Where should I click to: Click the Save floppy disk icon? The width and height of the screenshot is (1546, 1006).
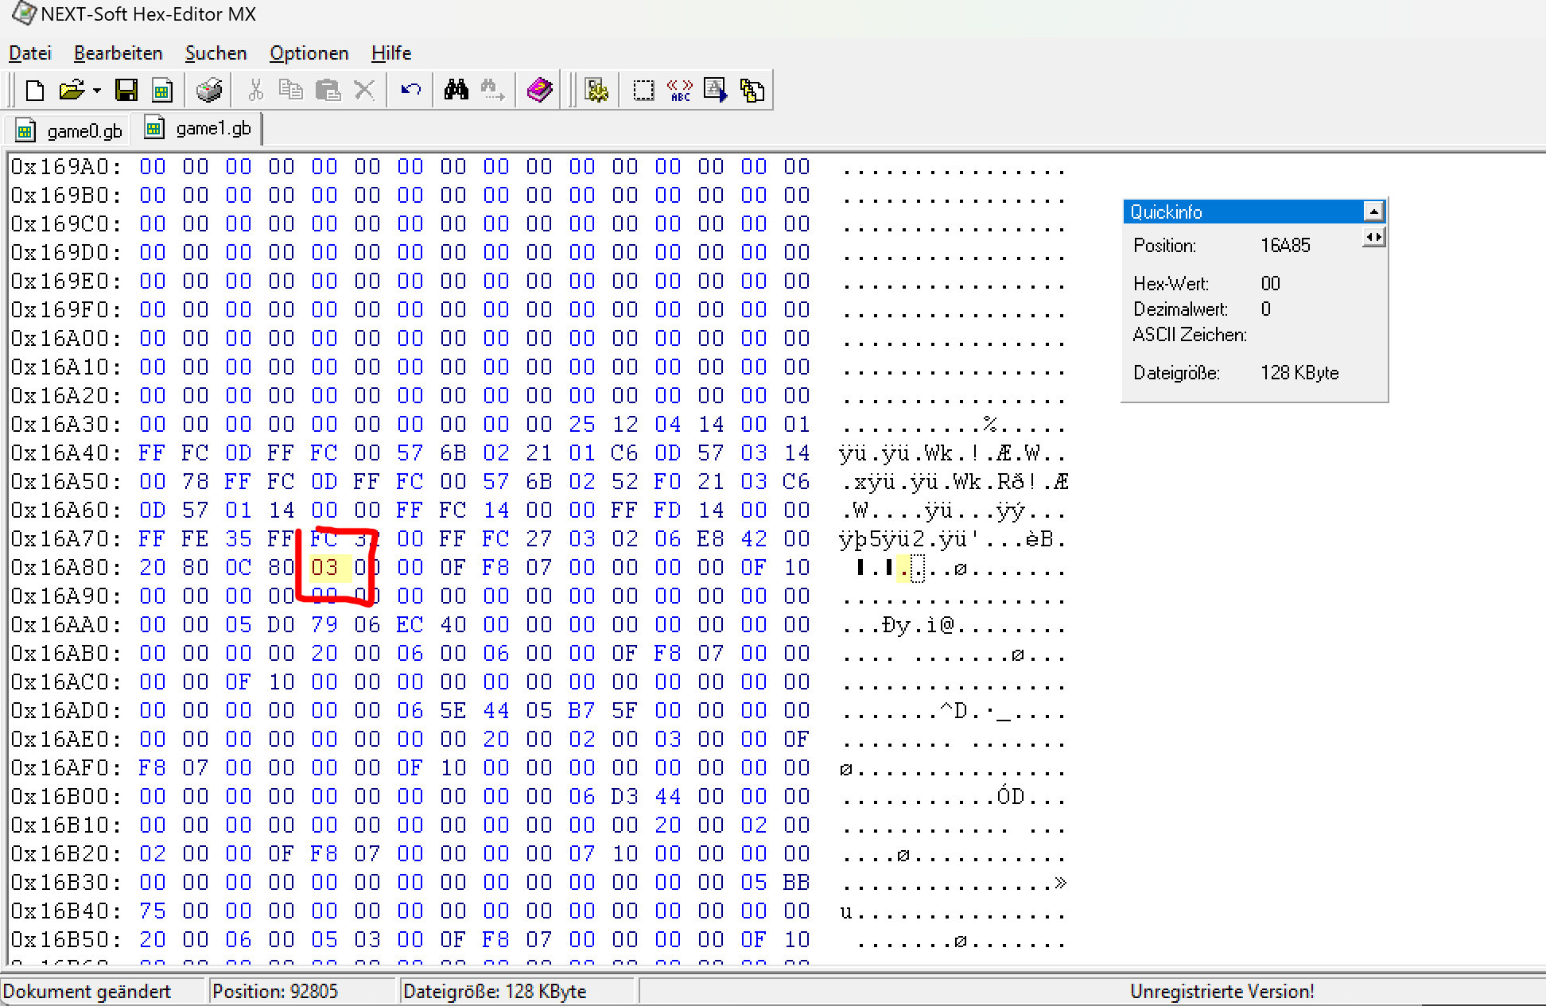point(126,91)
